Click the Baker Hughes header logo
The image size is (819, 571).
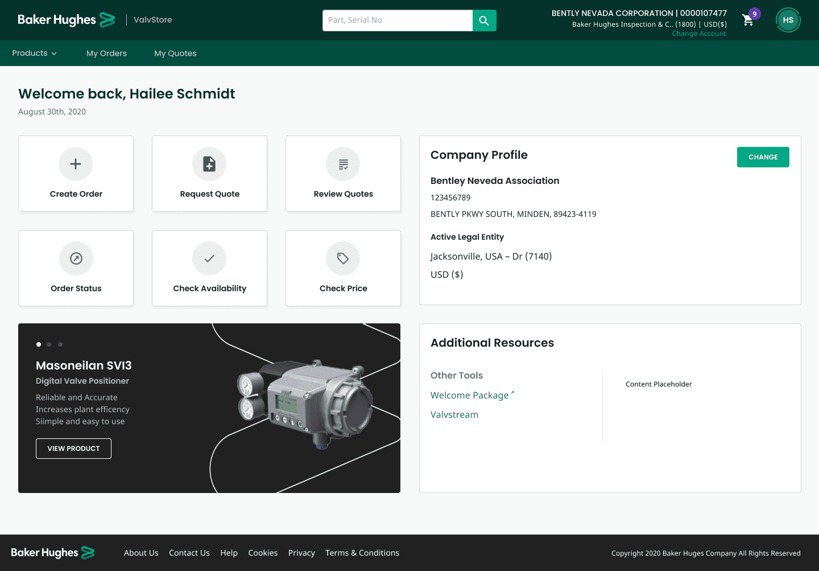[67, 20]
